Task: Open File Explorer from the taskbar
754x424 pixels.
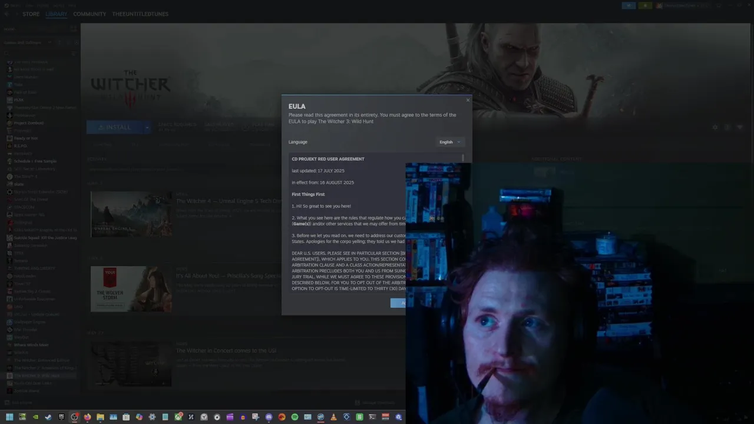Action: pyautogui.click(x=100, y=417)
